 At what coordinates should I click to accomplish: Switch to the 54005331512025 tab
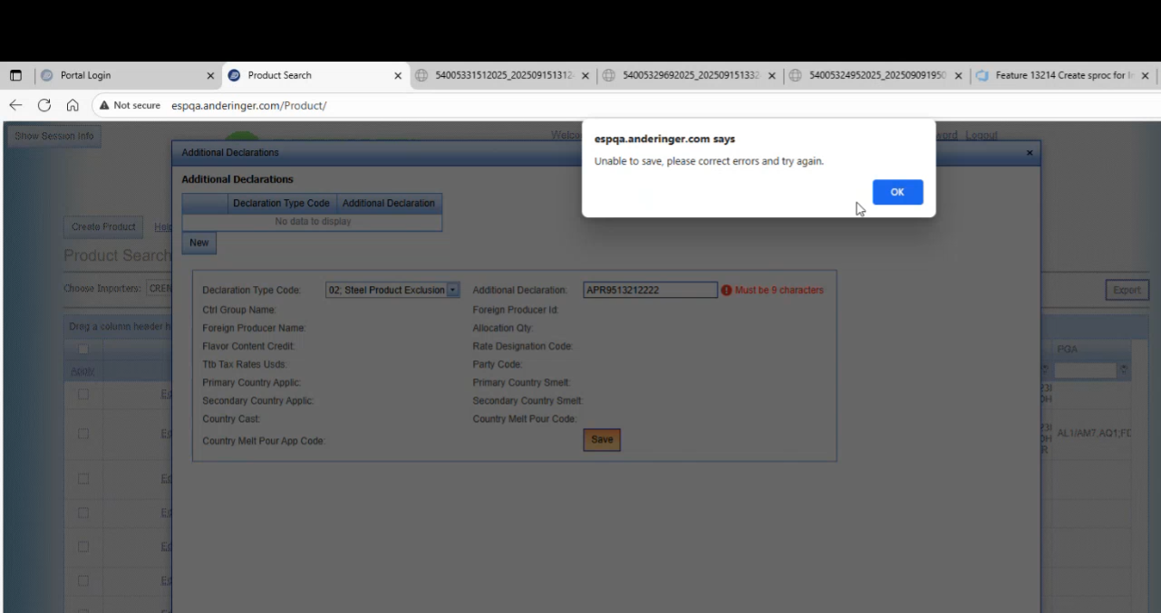(x=503, y=76)
